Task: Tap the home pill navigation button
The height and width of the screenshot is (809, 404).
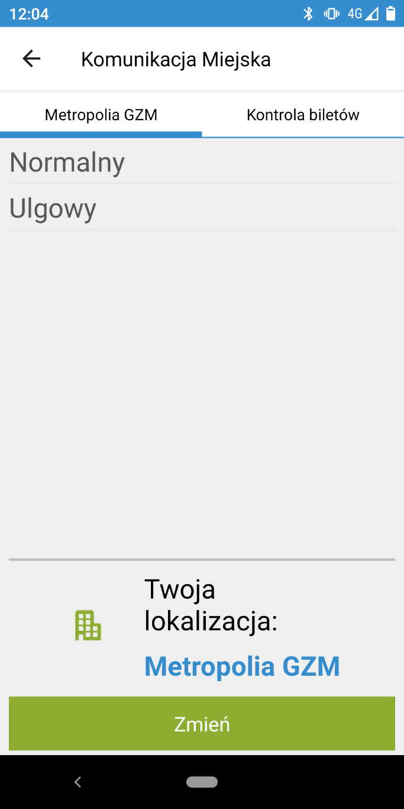Action: pos(202,782)
